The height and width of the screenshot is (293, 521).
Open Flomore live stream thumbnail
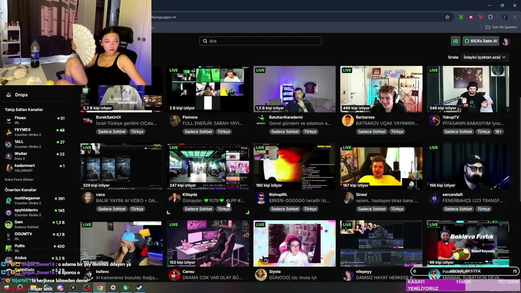pos(208,89)
